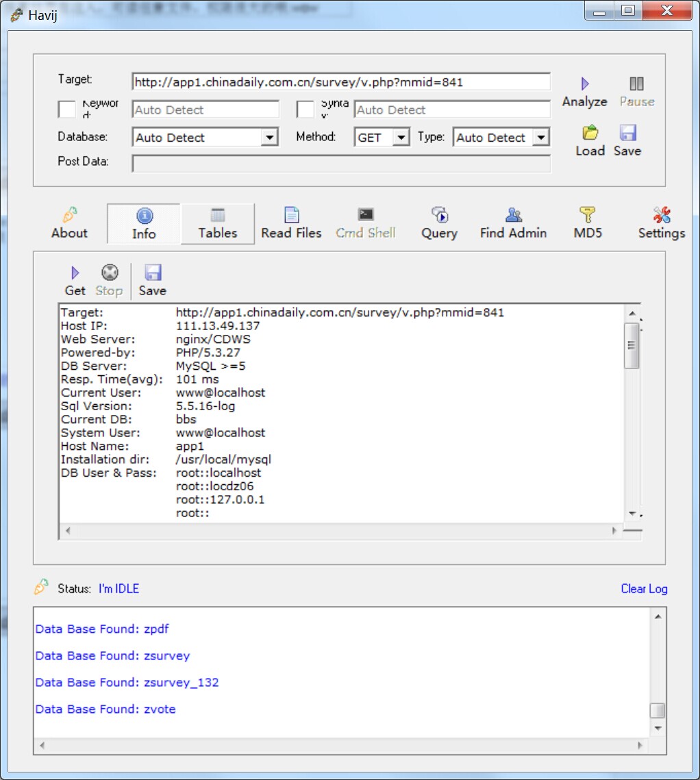Click the status bar carrot icon
Image resolution: width=700 pixels, height=780 pixels.
coord(41,587)
